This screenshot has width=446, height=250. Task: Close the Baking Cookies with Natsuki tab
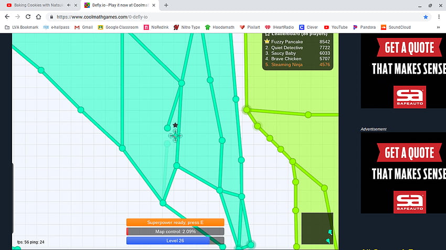point(76,5)
